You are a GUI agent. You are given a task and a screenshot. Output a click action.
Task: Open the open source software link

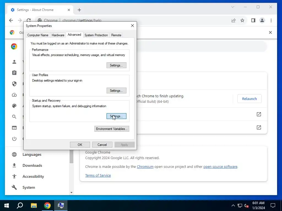(220, 166)
